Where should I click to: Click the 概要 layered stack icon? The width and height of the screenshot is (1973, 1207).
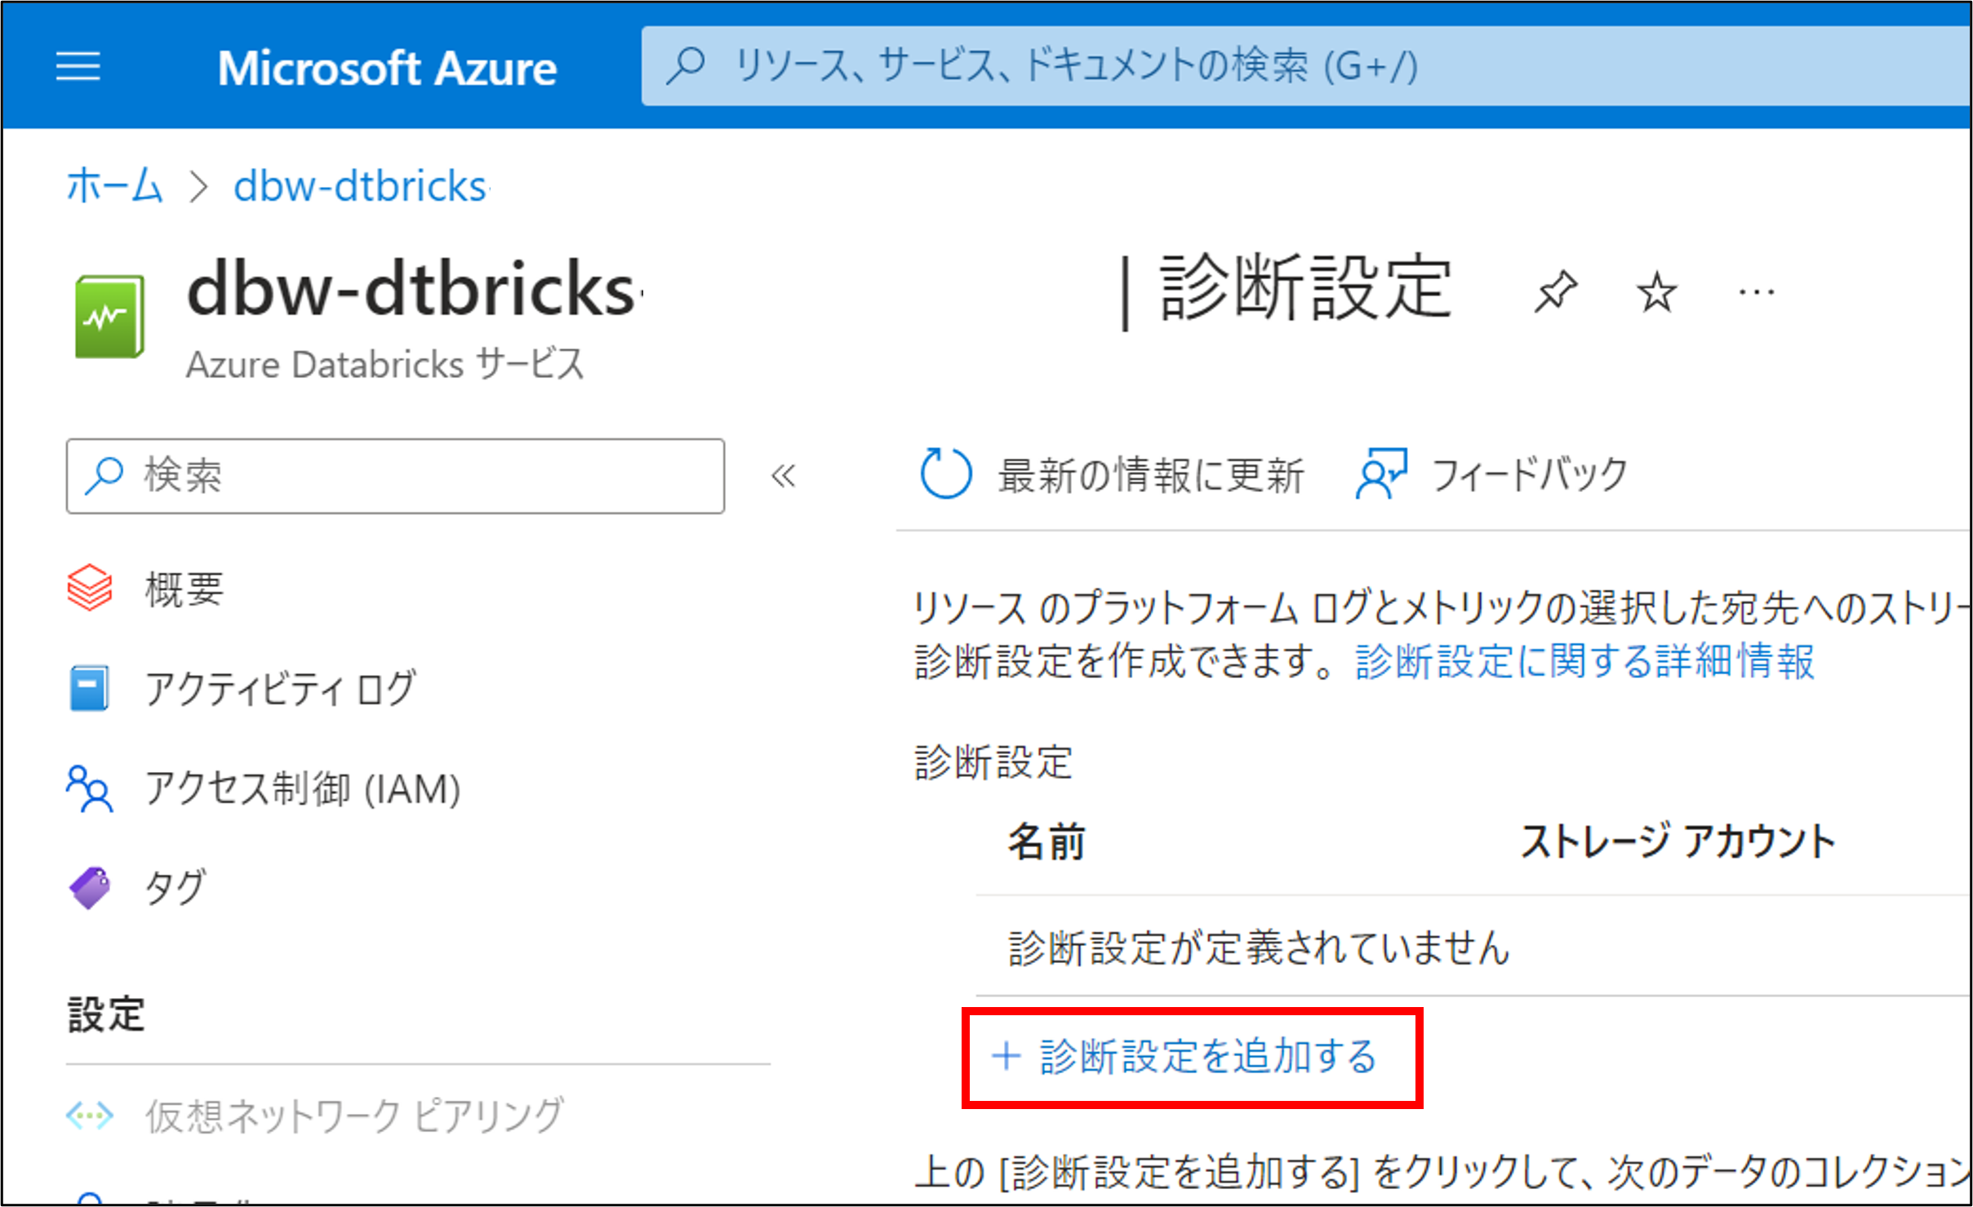pos(89,588)
